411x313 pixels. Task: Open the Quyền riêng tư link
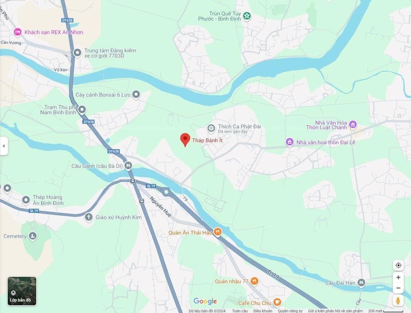tap(290, 311)
